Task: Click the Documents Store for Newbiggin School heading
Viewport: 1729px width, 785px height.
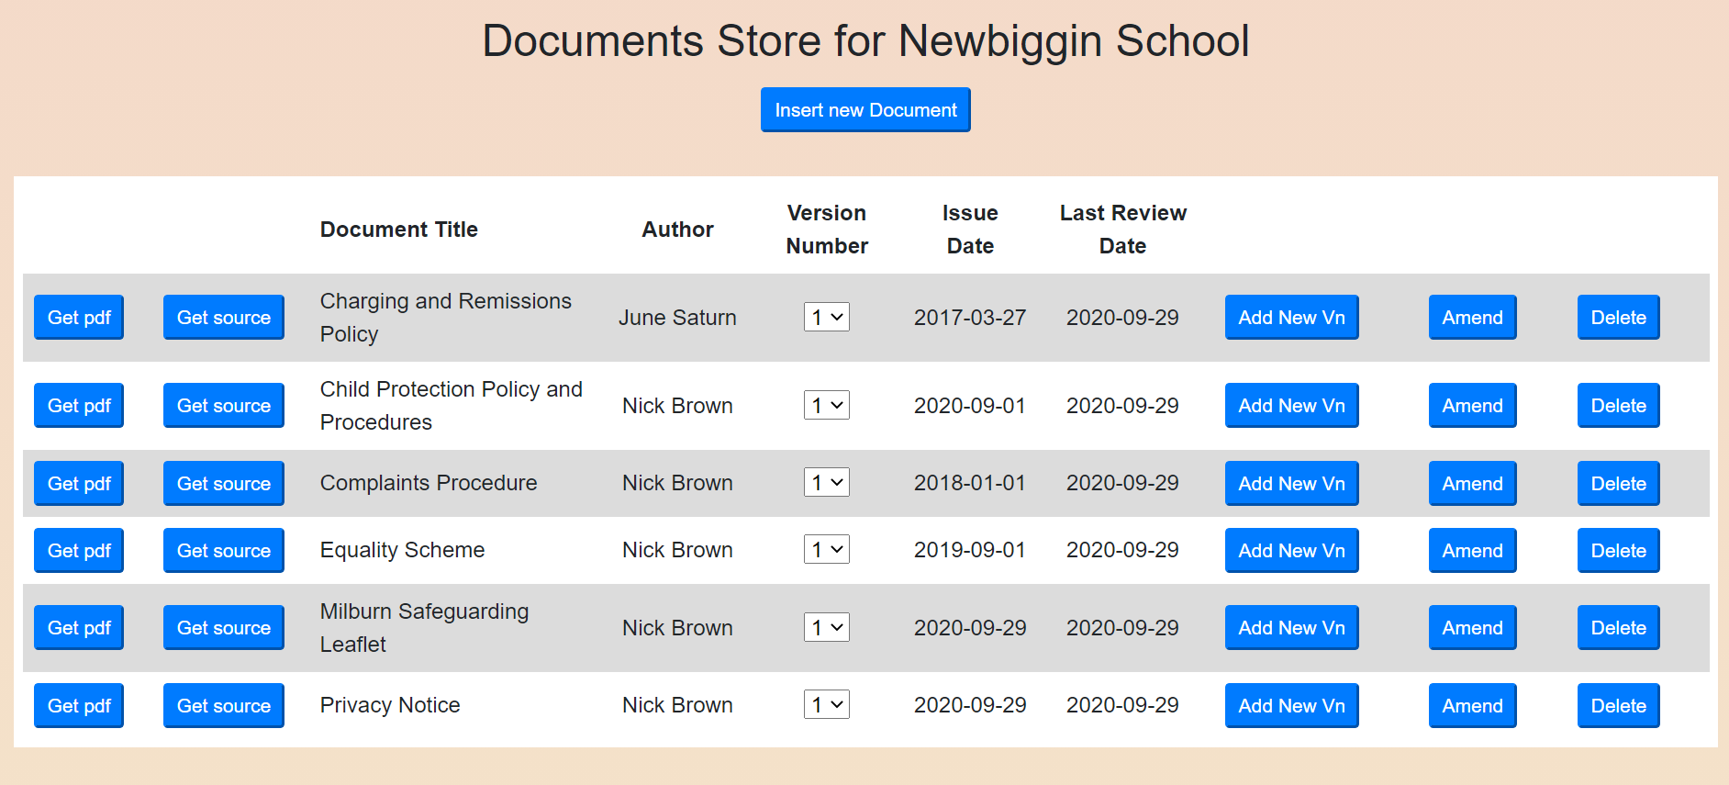Action: [865, 41]
